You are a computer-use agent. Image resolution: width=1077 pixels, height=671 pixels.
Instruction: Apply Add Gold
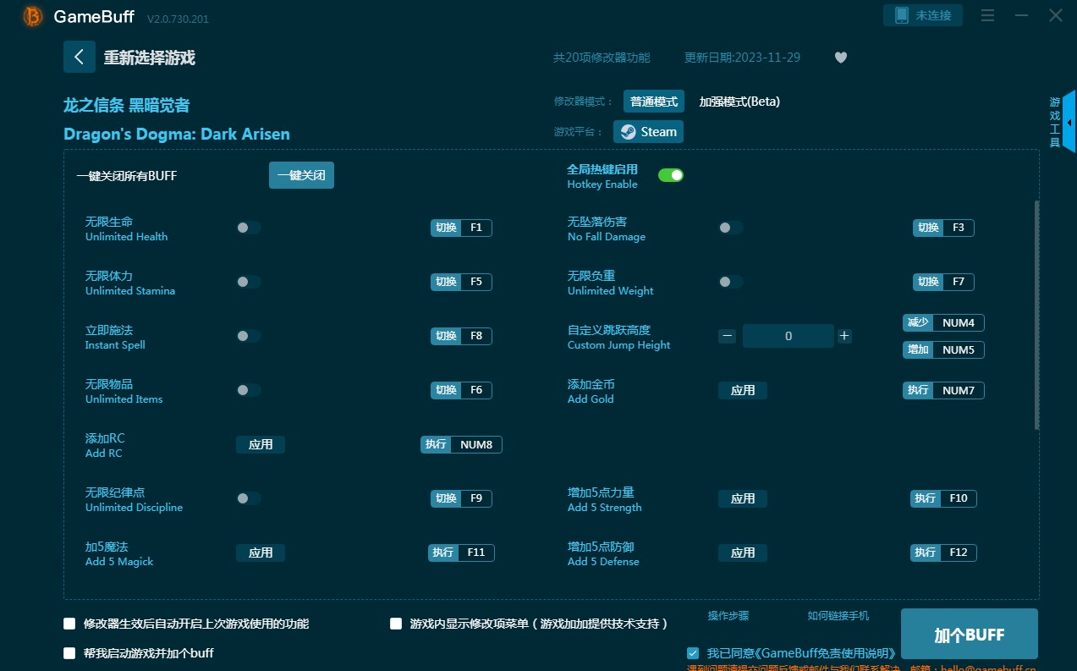point(743,390)
